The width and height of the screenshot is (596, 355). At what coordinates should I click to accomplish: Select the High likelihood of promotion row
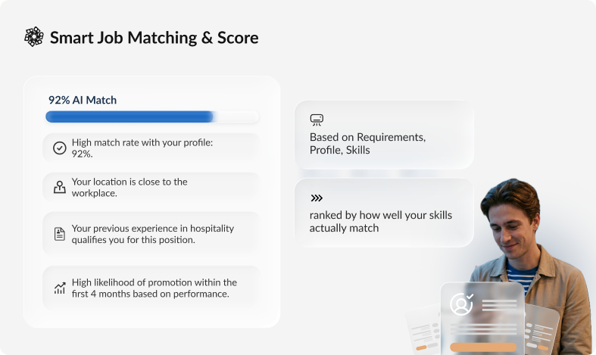[151, 288]
